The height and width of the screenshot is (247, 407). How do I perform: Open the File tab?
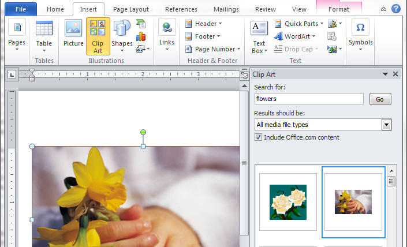click(x=21, y=9)
